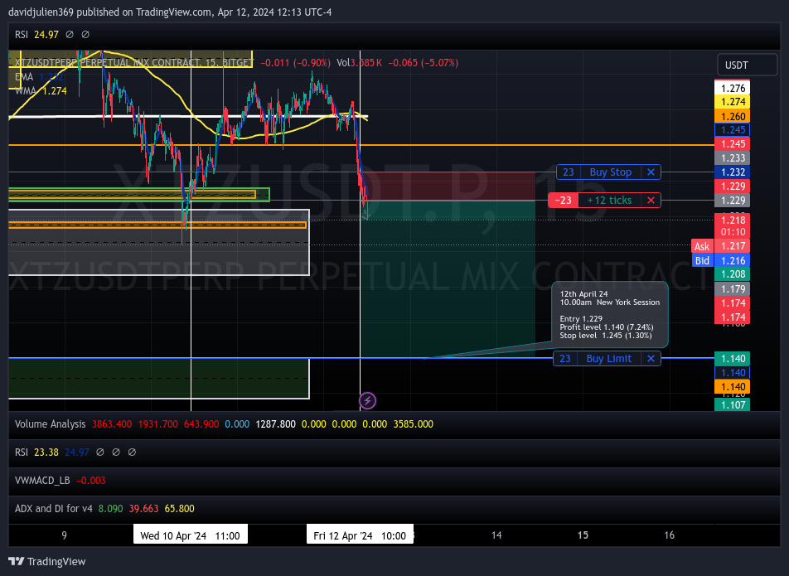The image size is (789, 576).
Task: Click date 9 on the time axis
Action: [64, 535]
